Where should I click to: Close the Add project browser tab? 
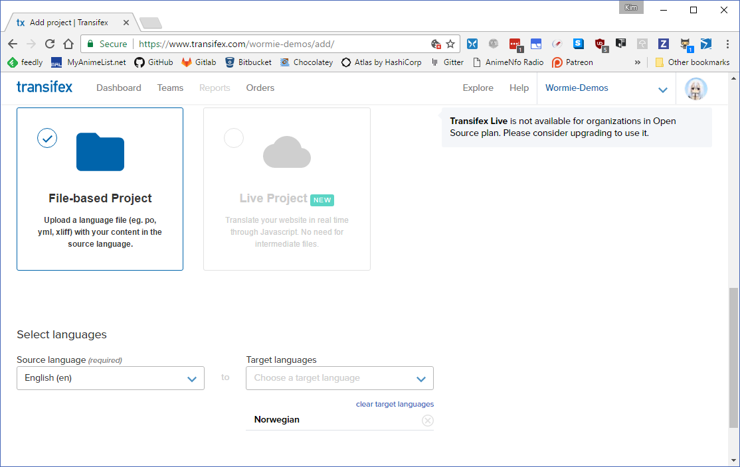tap(126, 23)
